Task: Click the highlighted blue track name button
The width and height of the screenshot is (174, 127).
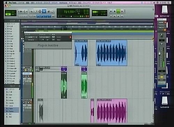Action: tap(27, 74)
